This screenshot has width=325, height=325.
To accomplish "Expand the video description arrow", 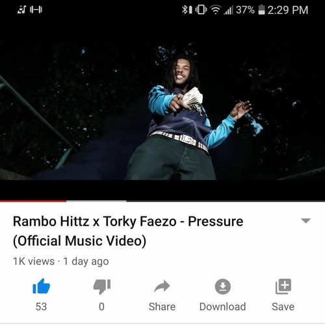I will (306, 221).
